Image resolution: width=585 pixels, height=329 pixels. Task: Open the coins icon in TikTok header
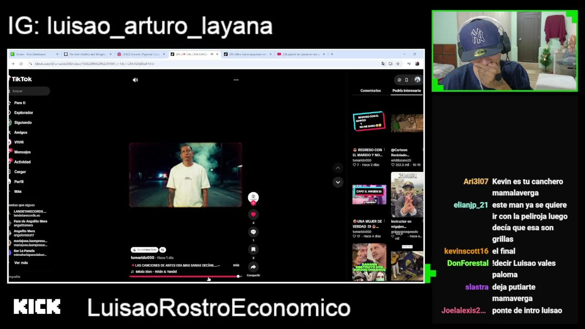coord(399,80)
